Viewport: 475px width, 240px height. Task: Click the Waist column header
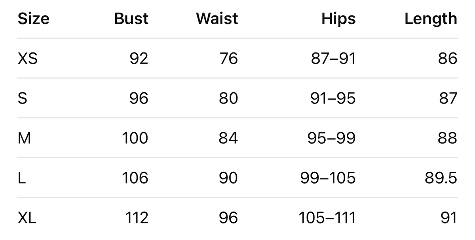[217, 19]
